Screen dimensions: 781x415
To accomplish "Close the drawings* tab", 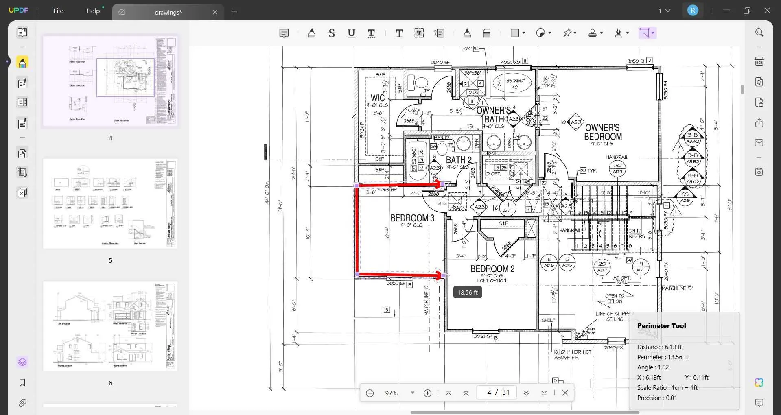I will [215, 12].
